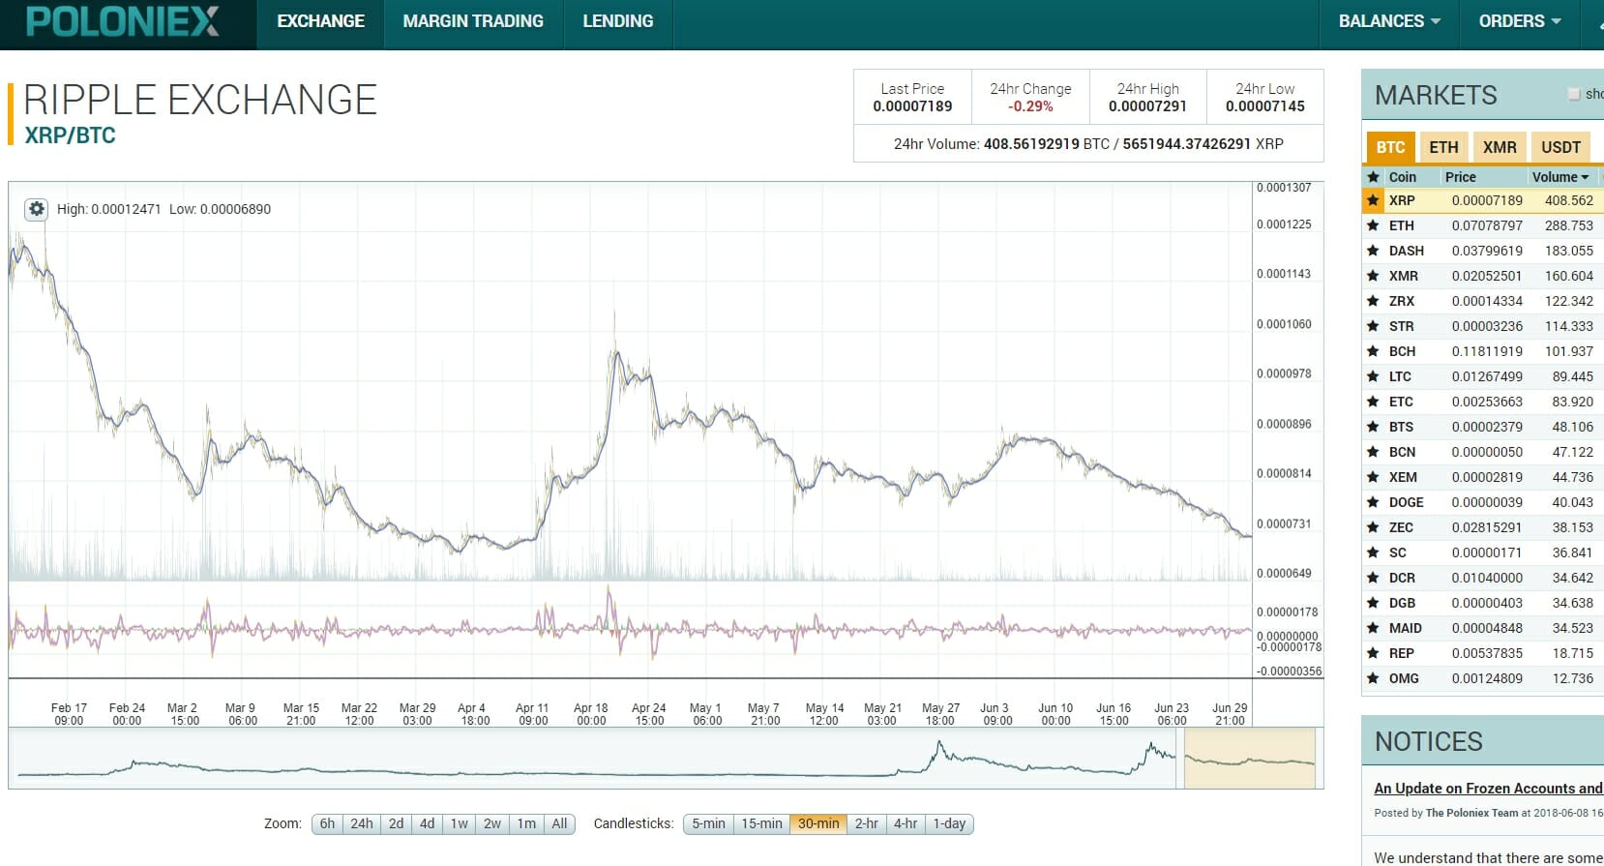Toggle favorite star for XMR row
Screen dimensions: 1604x866
[x=1373, y=276]
